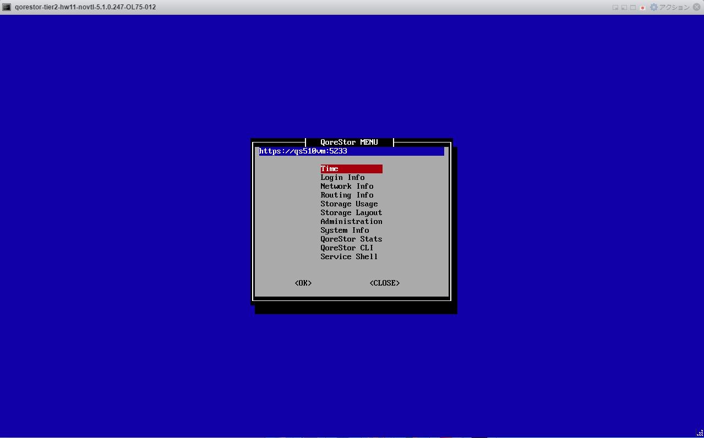Open QoreStor Stats
This screenshot has width=704, height=438.
click(x=351, y=239)
